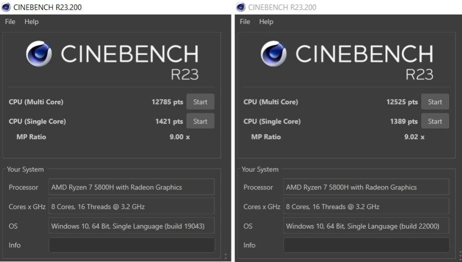This screenshot has width=462, height=262.
Task: Click Cinebench title bar icon in left window
Action: (6, 7)
